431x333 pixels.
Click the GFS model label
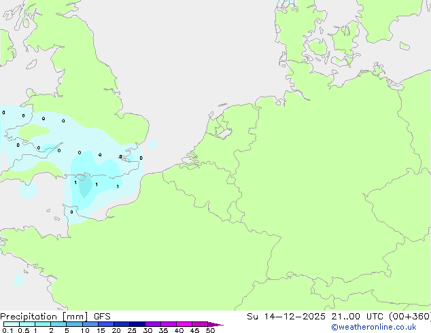click(101, 317)
